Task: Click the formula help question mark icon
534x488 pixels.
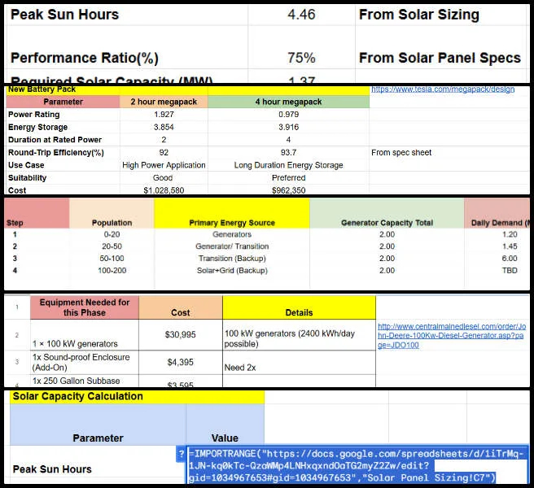Action: click(181, 454)
